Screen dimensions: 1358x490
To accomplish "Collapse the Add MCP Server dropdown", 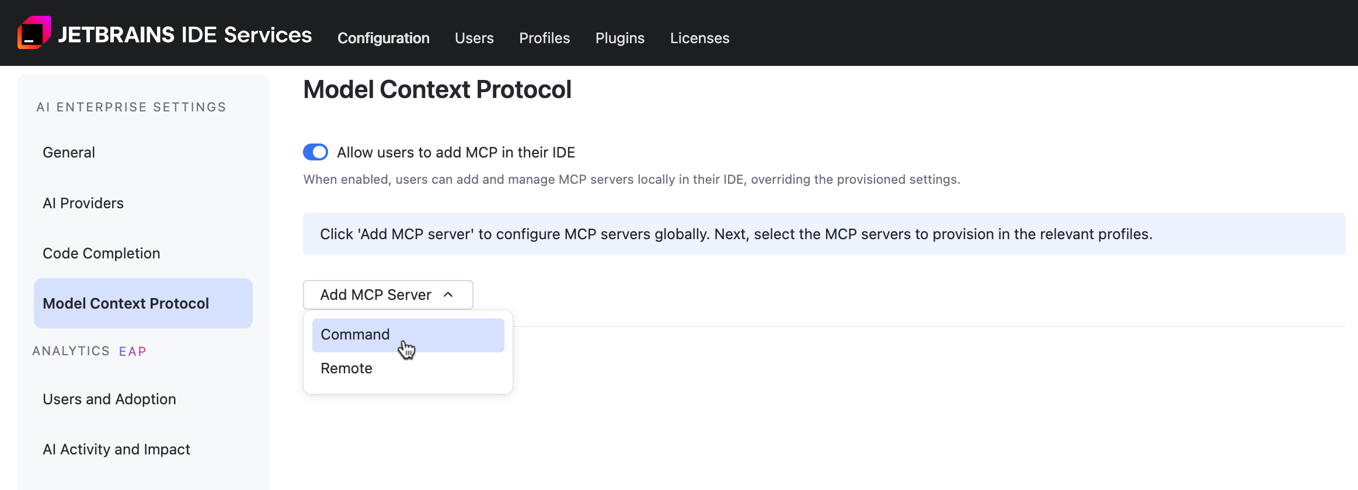I will pos(376,295).
